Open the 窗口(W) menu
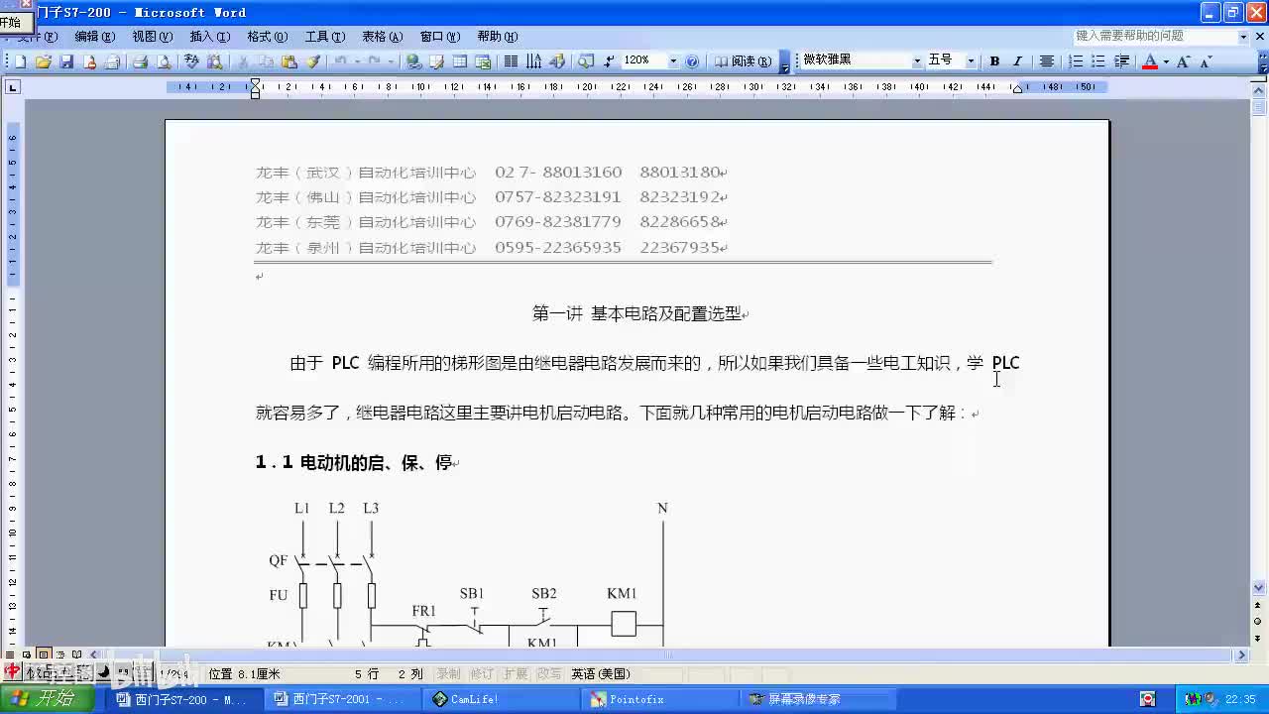 tap(439, 37)
